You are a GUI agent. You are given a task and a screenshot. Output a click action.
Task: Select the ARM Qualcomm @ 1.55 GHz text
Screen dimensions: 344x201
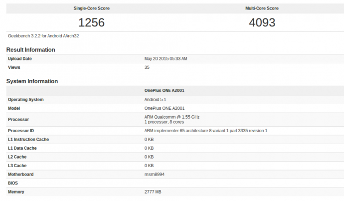pos(172,117)
